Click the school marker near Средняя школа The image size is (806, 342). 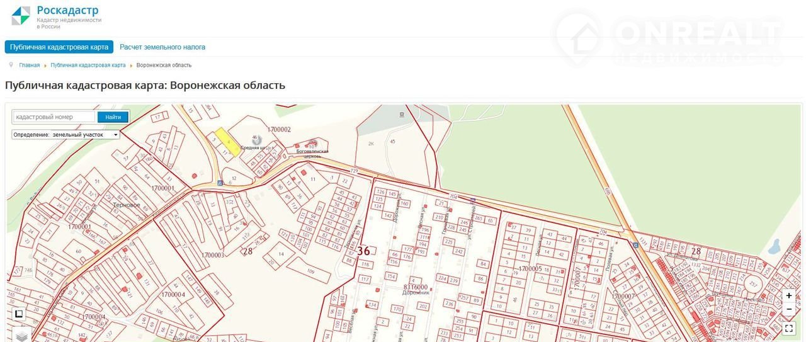pos(257,139)
